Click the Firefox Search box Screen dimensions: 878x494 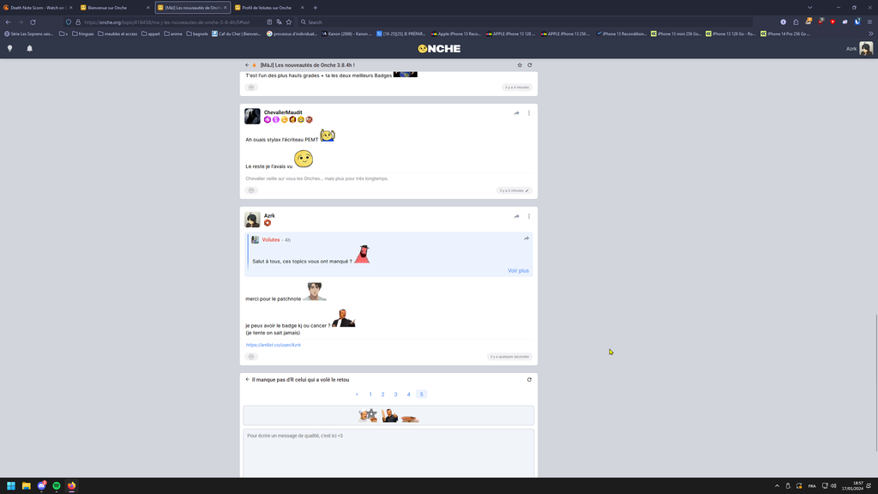(524, 21)
